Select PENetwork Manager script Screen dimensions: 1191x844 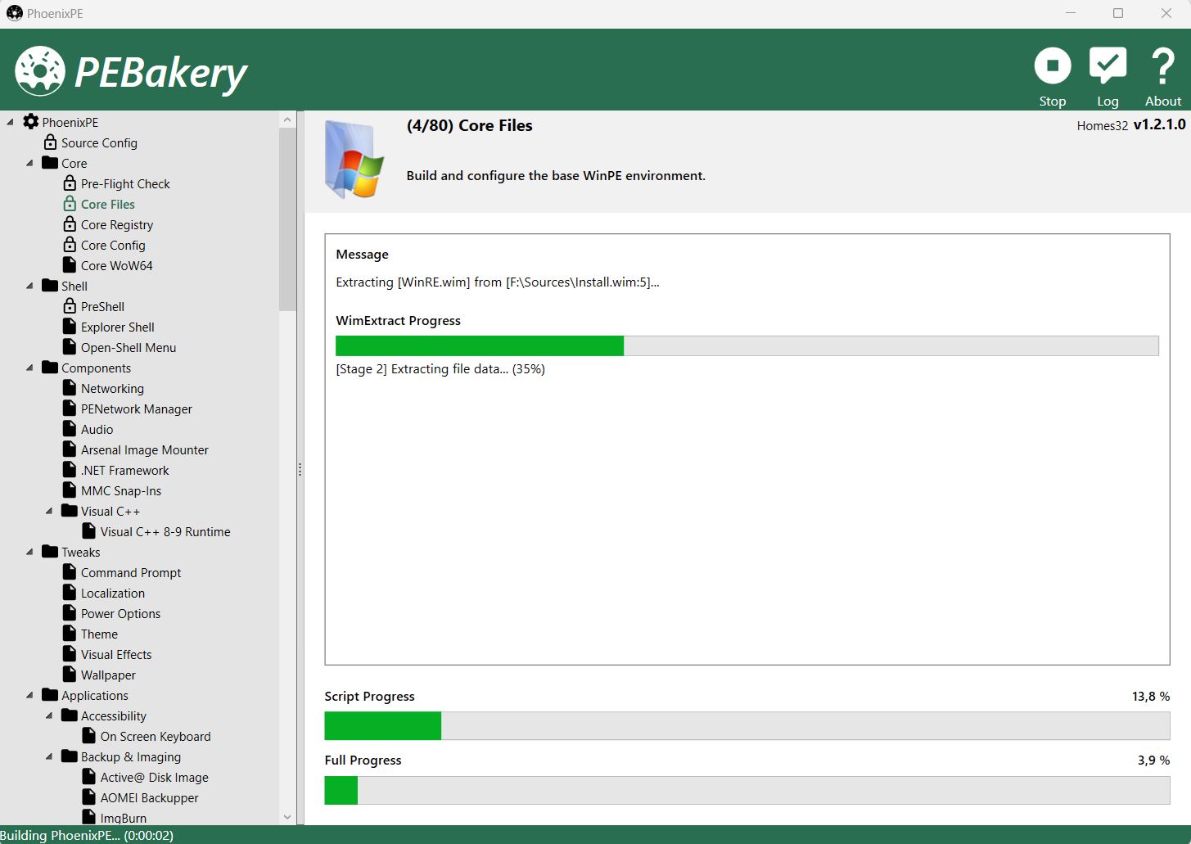click(x=137, y=408)
